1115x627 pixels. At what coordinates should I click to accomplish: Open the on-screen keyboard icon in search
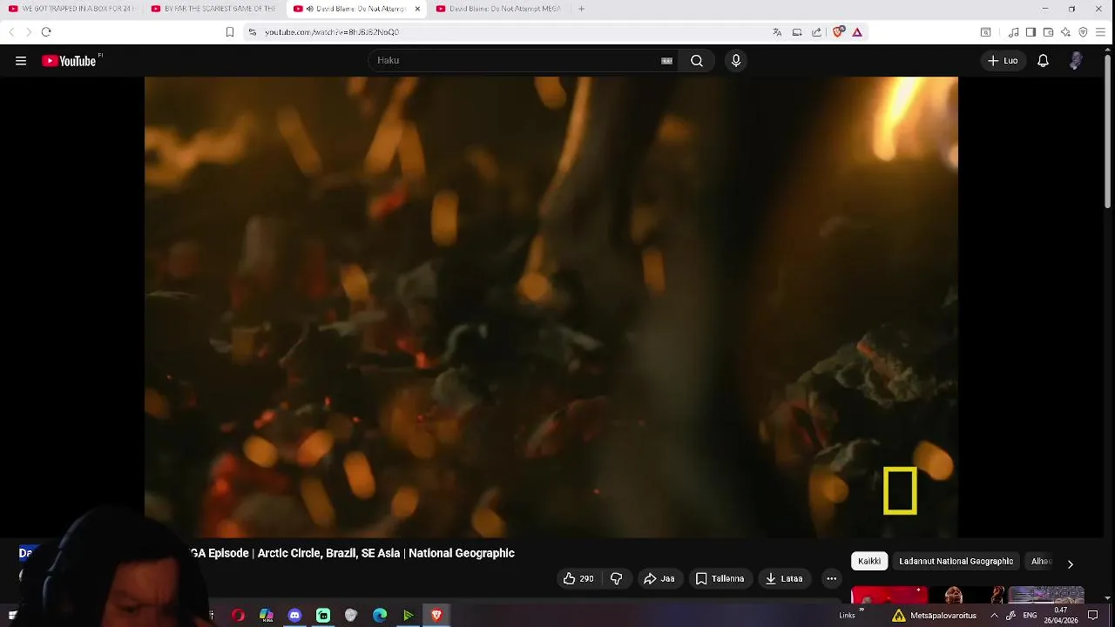point(666,61)
